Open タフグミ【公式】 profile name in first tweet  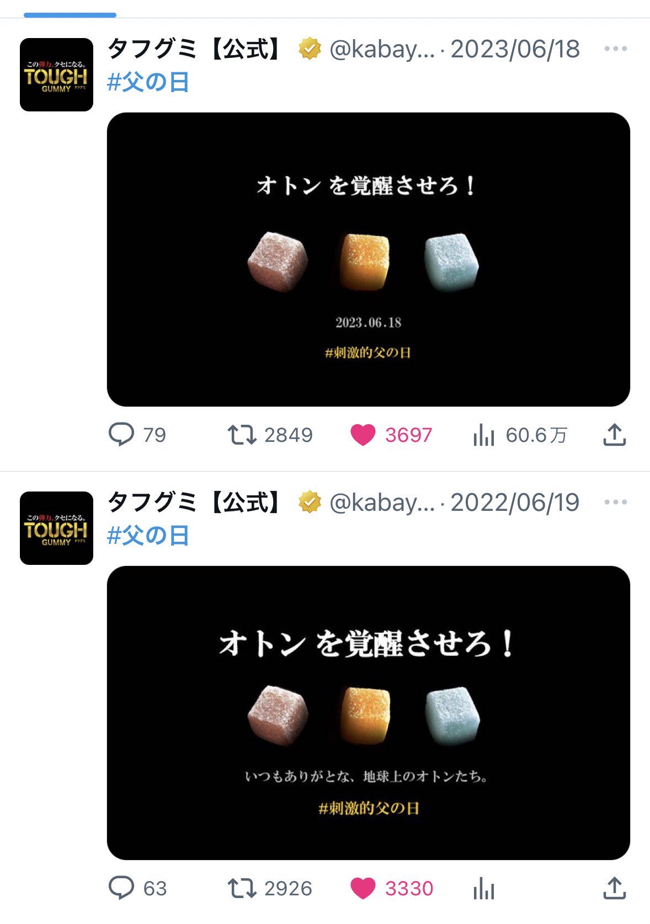tap(195, 49)
